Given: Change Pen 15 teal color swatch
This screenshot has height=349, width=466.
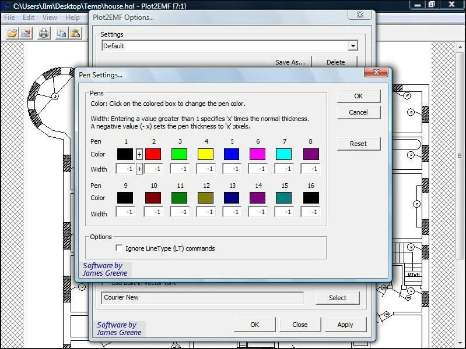Looking at the screenshot, I should 284,198.
